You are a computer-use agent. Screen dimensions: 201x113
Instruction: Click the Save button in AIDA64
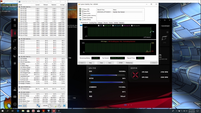(x=110, y=63)
